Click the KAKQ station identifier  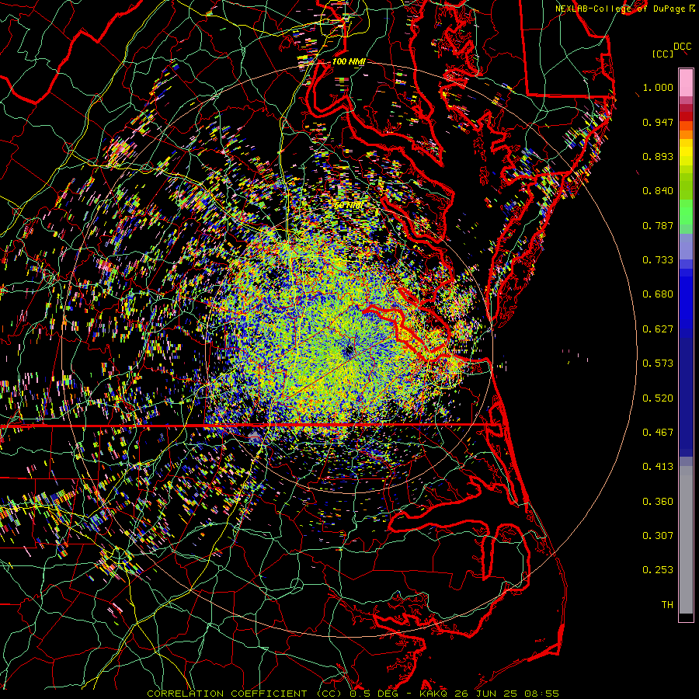point(434,694)
